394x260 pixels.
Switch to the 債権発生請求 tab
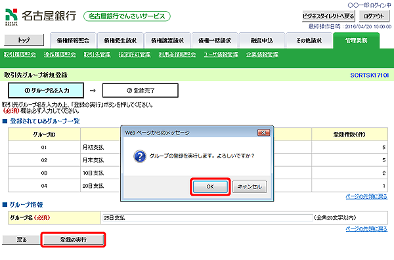120,41
